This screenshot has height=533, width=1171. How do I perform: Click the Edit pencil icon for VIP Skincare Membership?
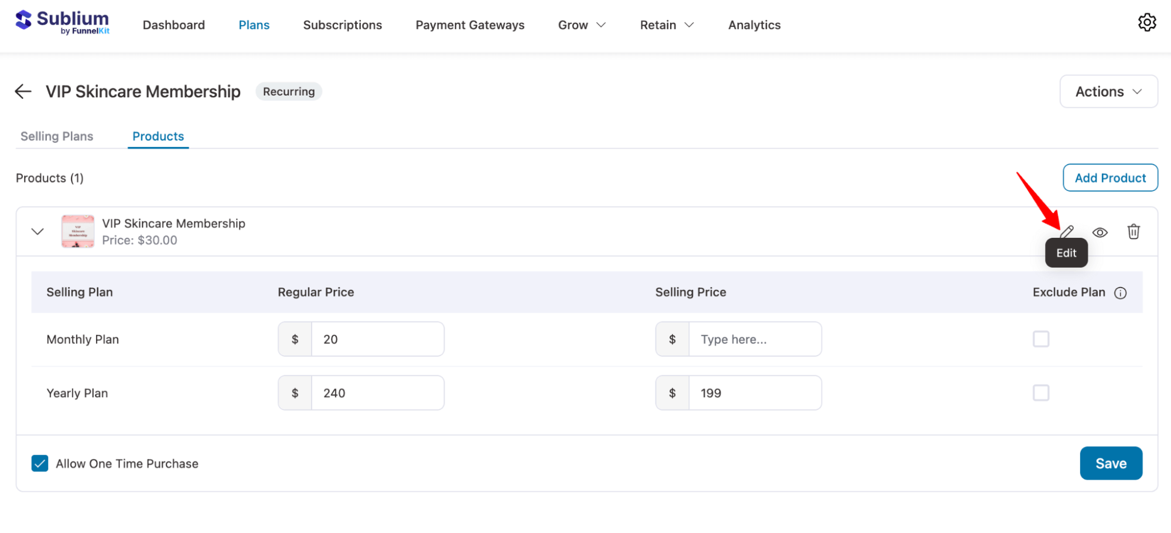[1066, 231]
